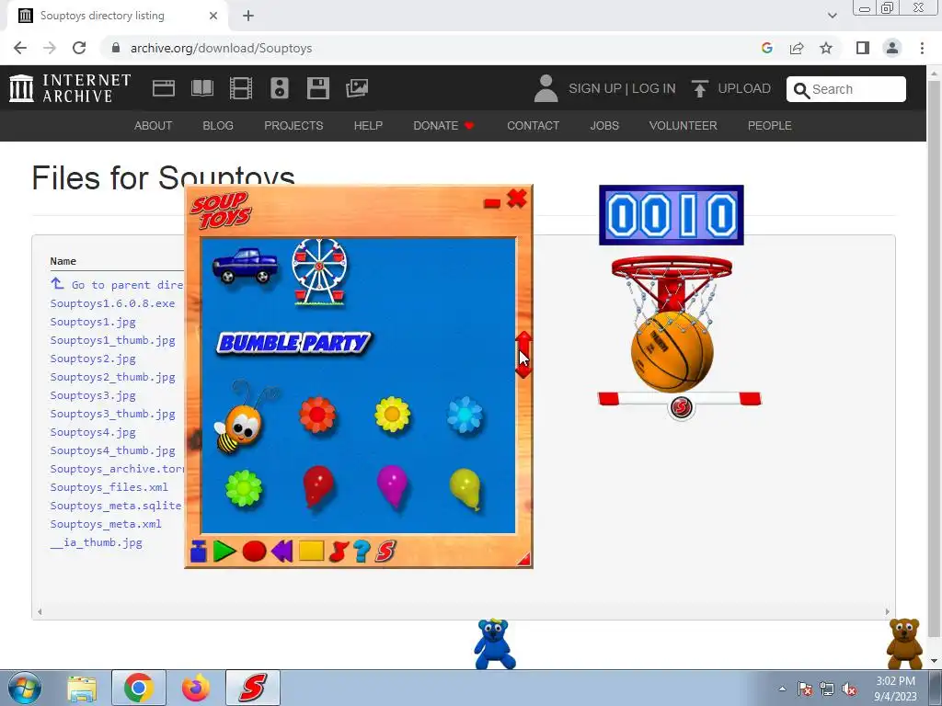942x706 pixels.
Task: Open the PROJECTS menu item
Action: coord(293,125)
